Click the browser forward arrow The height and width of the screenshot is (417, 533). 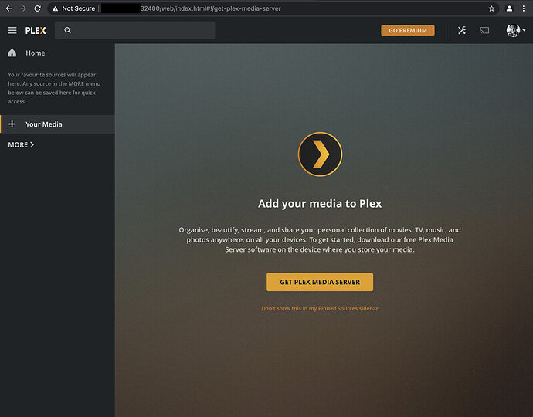click(22, 8)
